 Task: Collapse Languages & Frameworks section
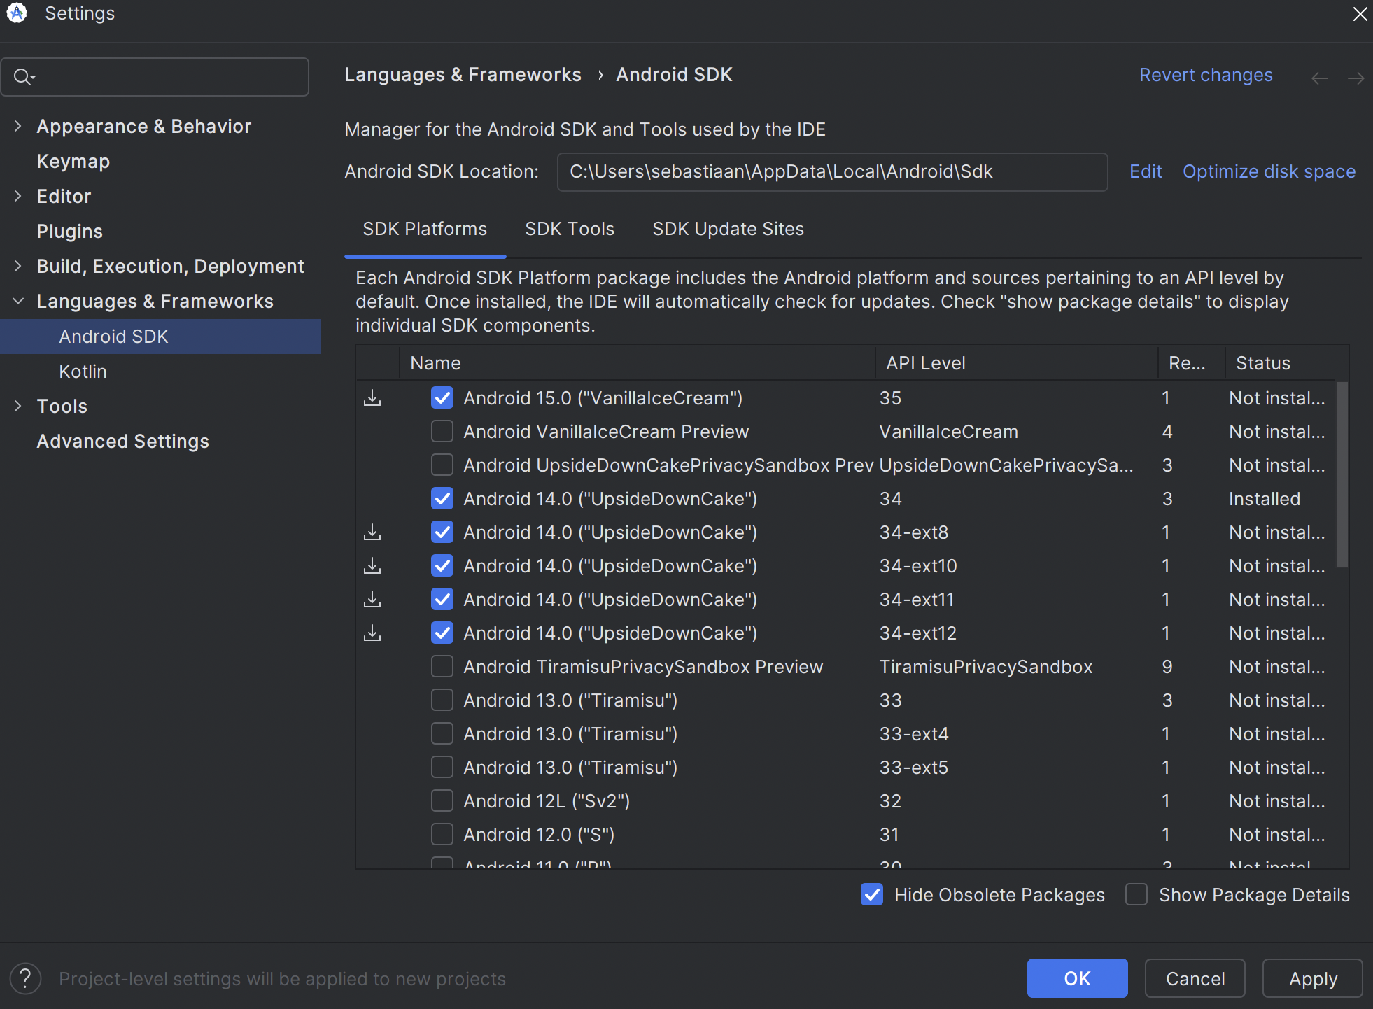click(18, 302)
